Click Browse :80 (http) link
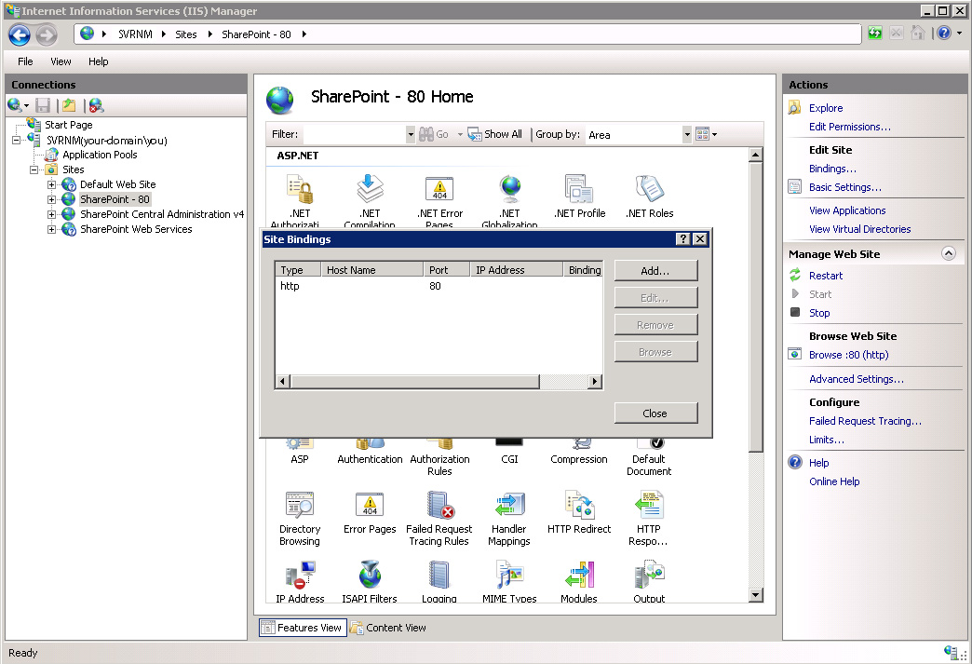 (x=849, y=355)
